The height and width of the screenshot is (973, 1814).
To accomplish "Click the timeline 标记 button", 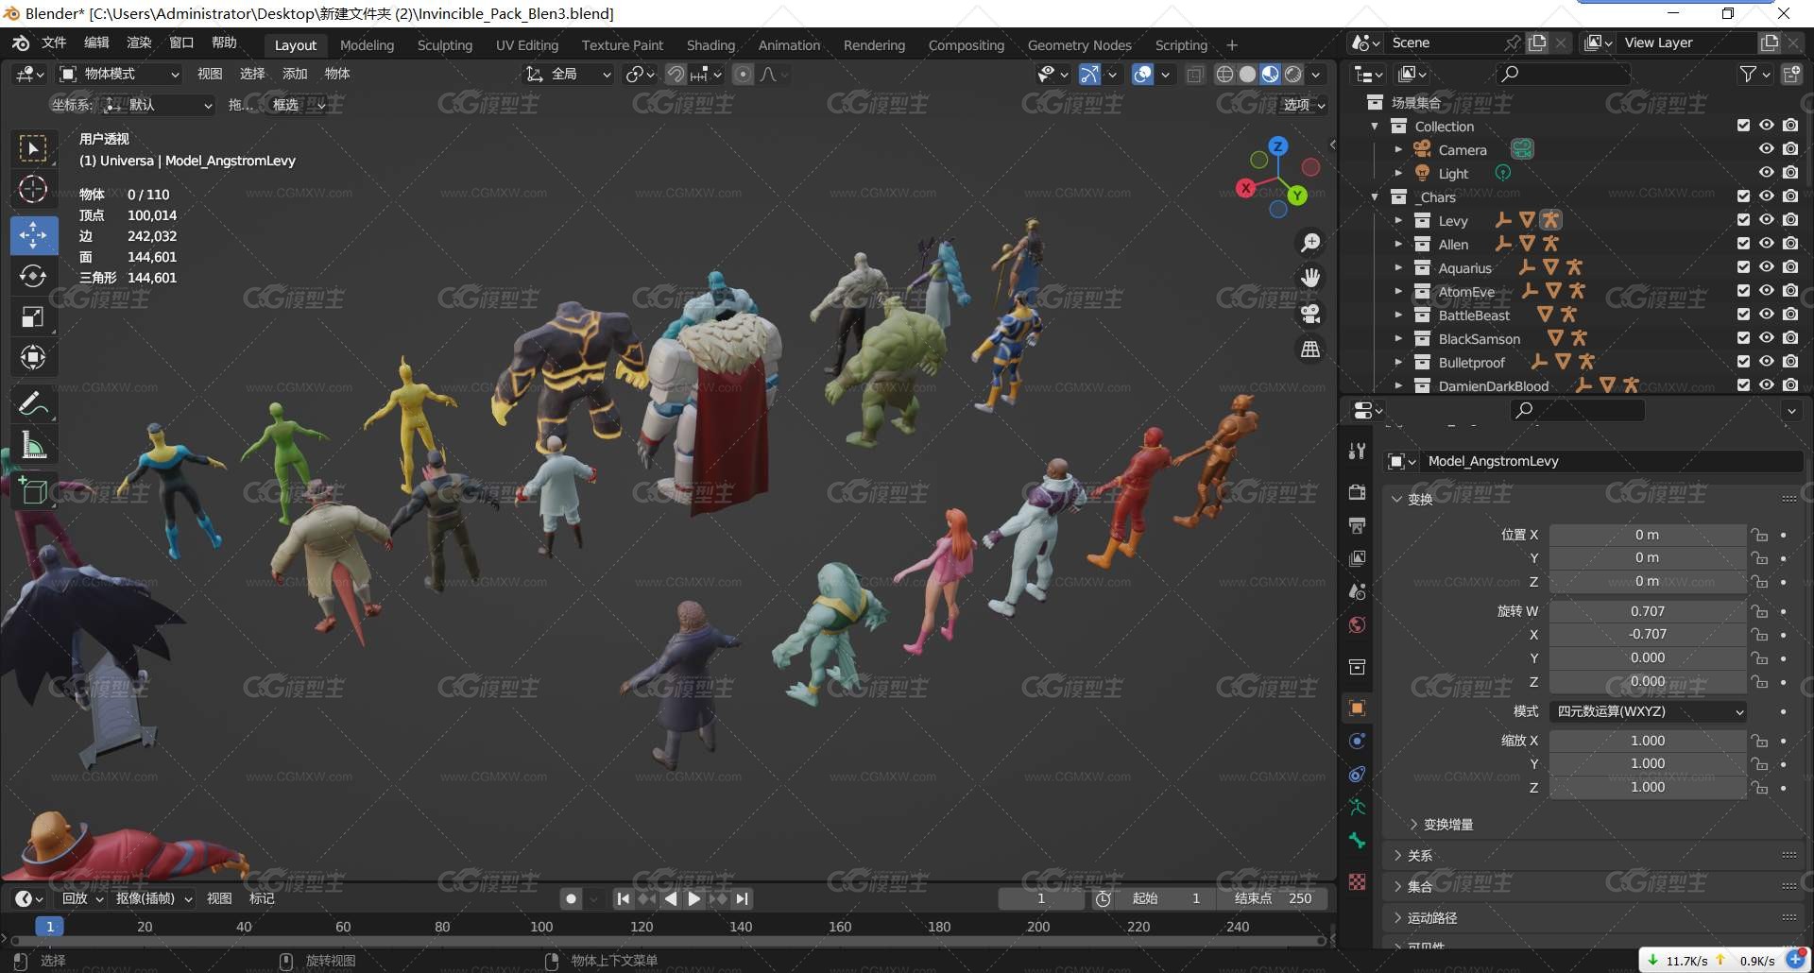I will pos(262,898).
